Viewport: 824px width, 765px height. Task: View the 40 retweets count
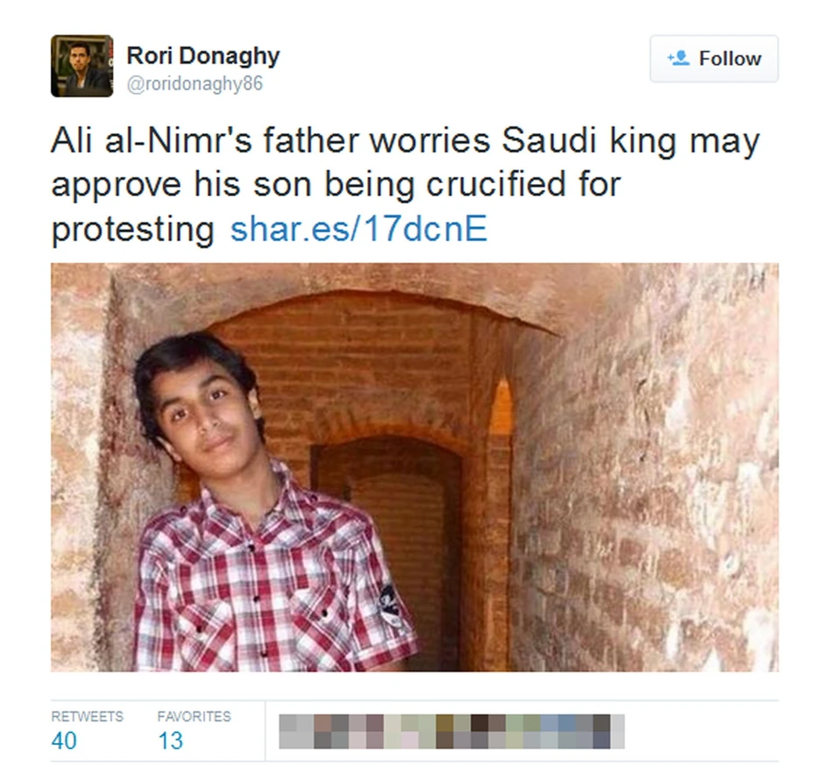coord(64,740)
